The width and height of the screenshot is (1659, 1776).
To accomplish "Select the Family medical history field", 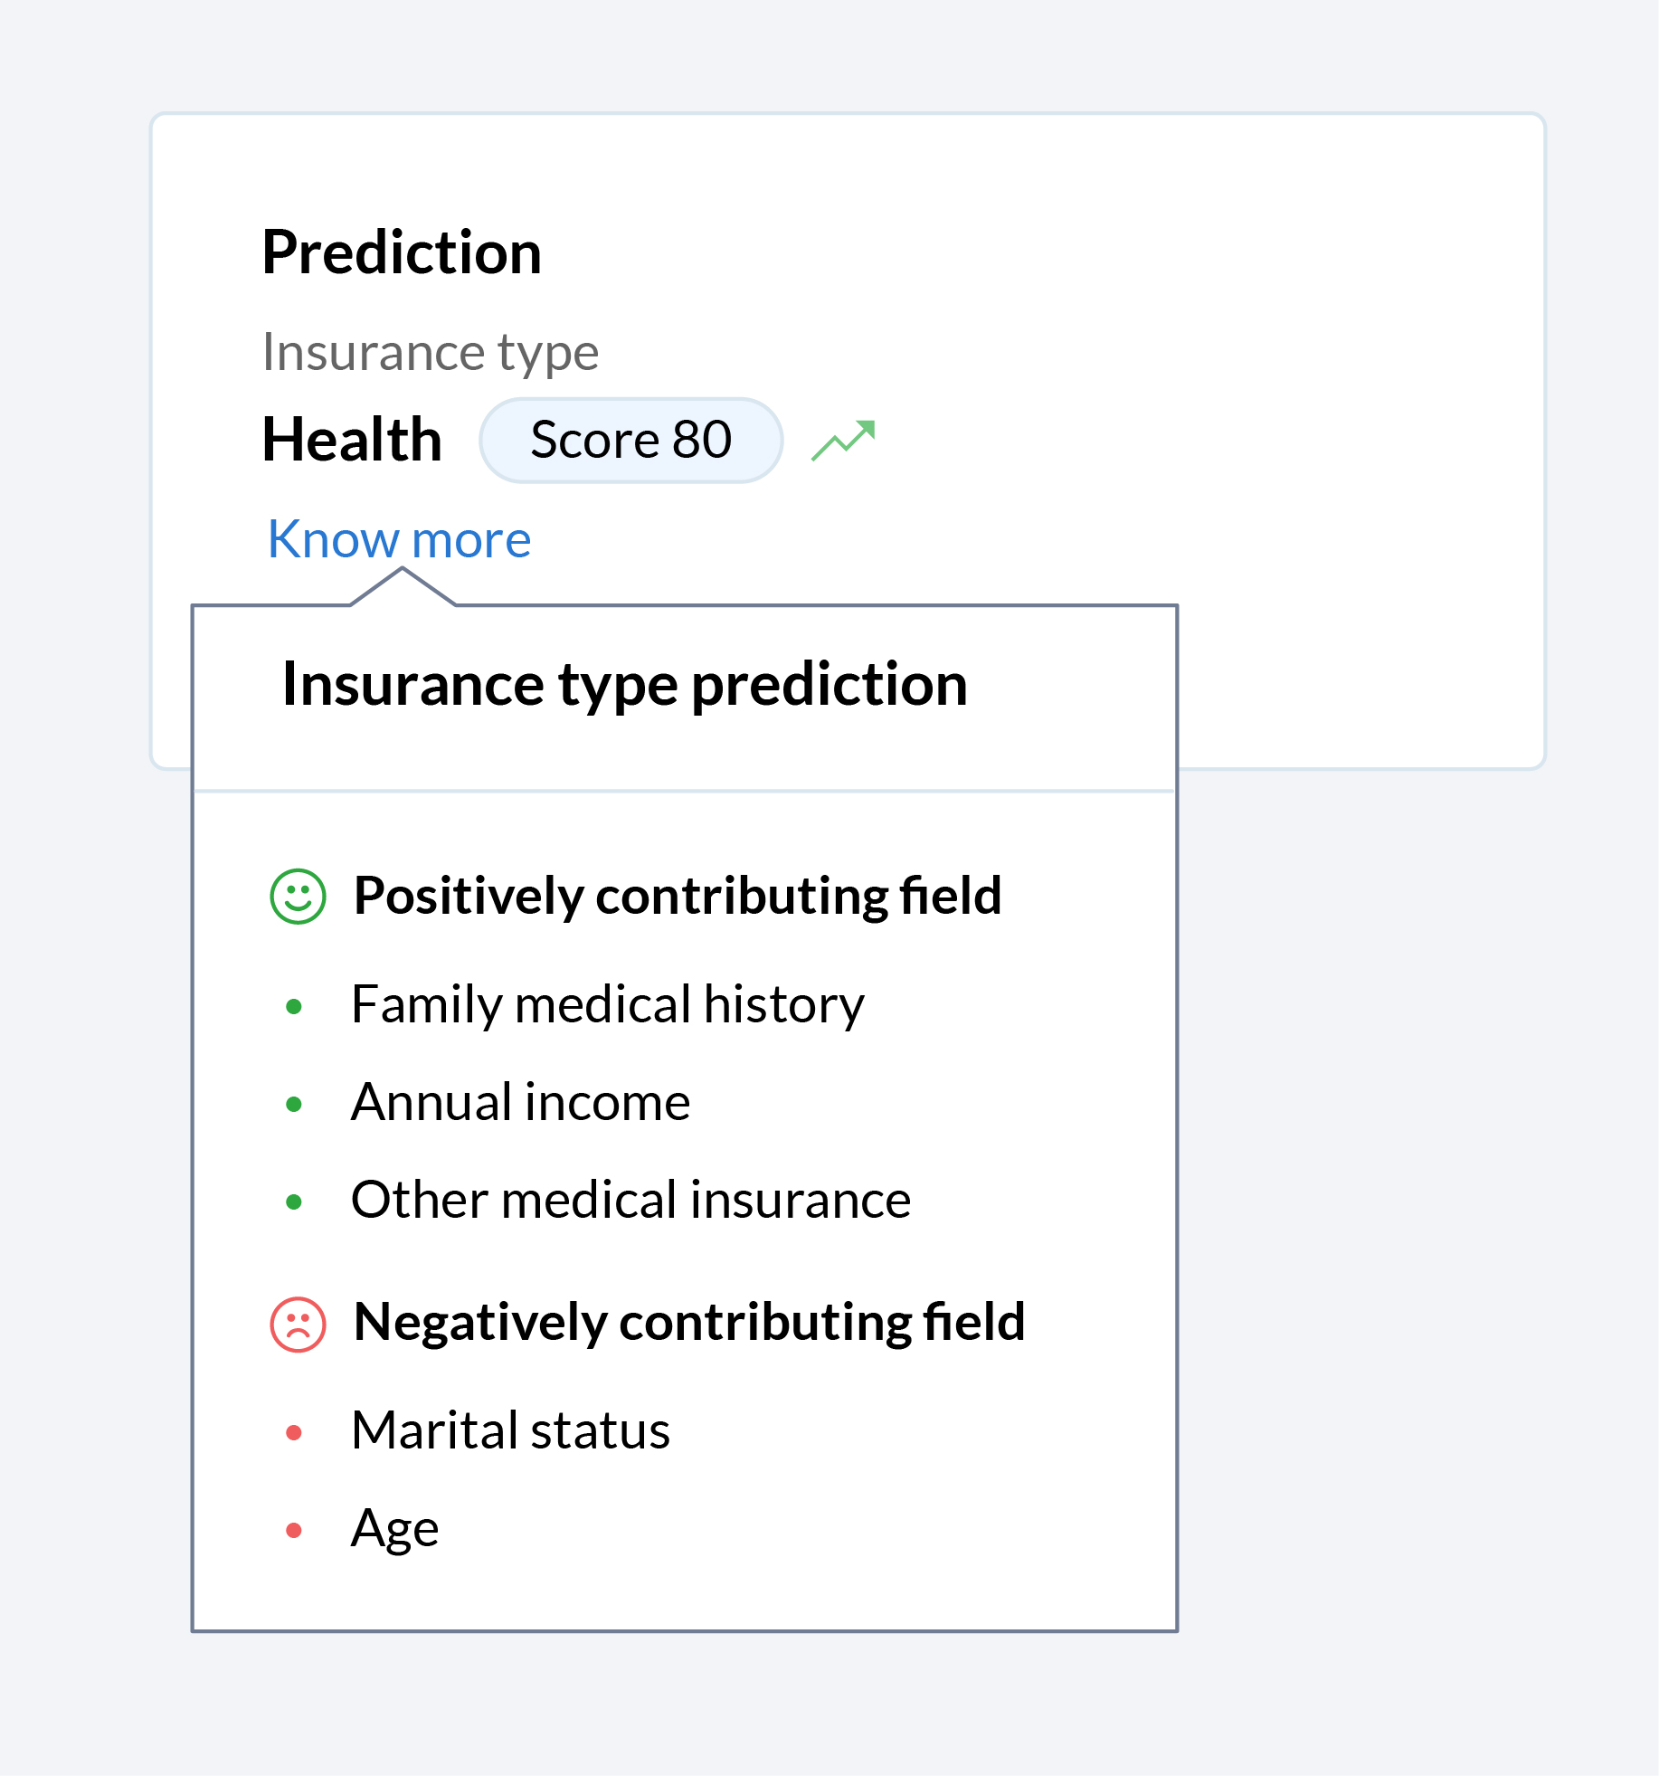I will click(607, 1004).
